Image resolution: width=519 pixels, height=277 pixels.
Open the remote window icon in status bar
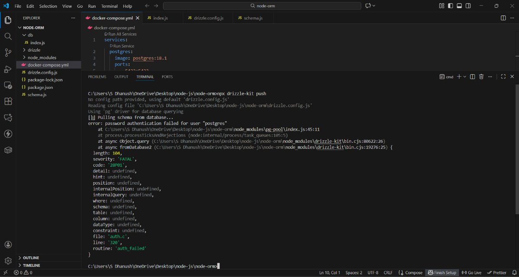click(5, 273)
